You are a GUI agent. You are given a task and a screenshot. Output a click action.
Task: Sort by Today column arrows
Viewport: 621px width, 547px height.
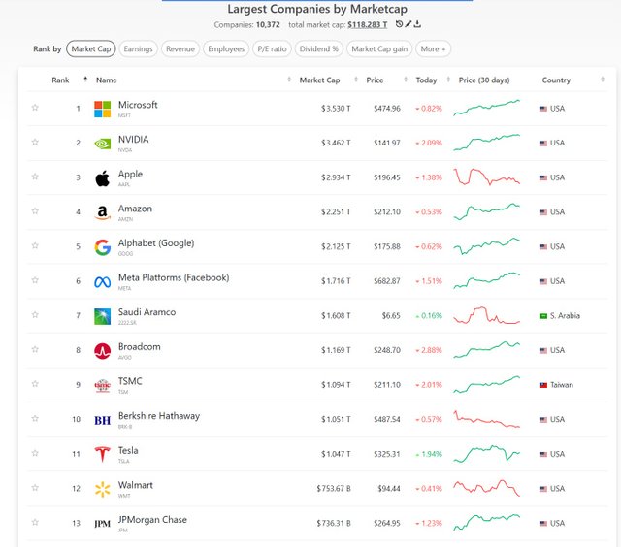[x=448, y=80]
